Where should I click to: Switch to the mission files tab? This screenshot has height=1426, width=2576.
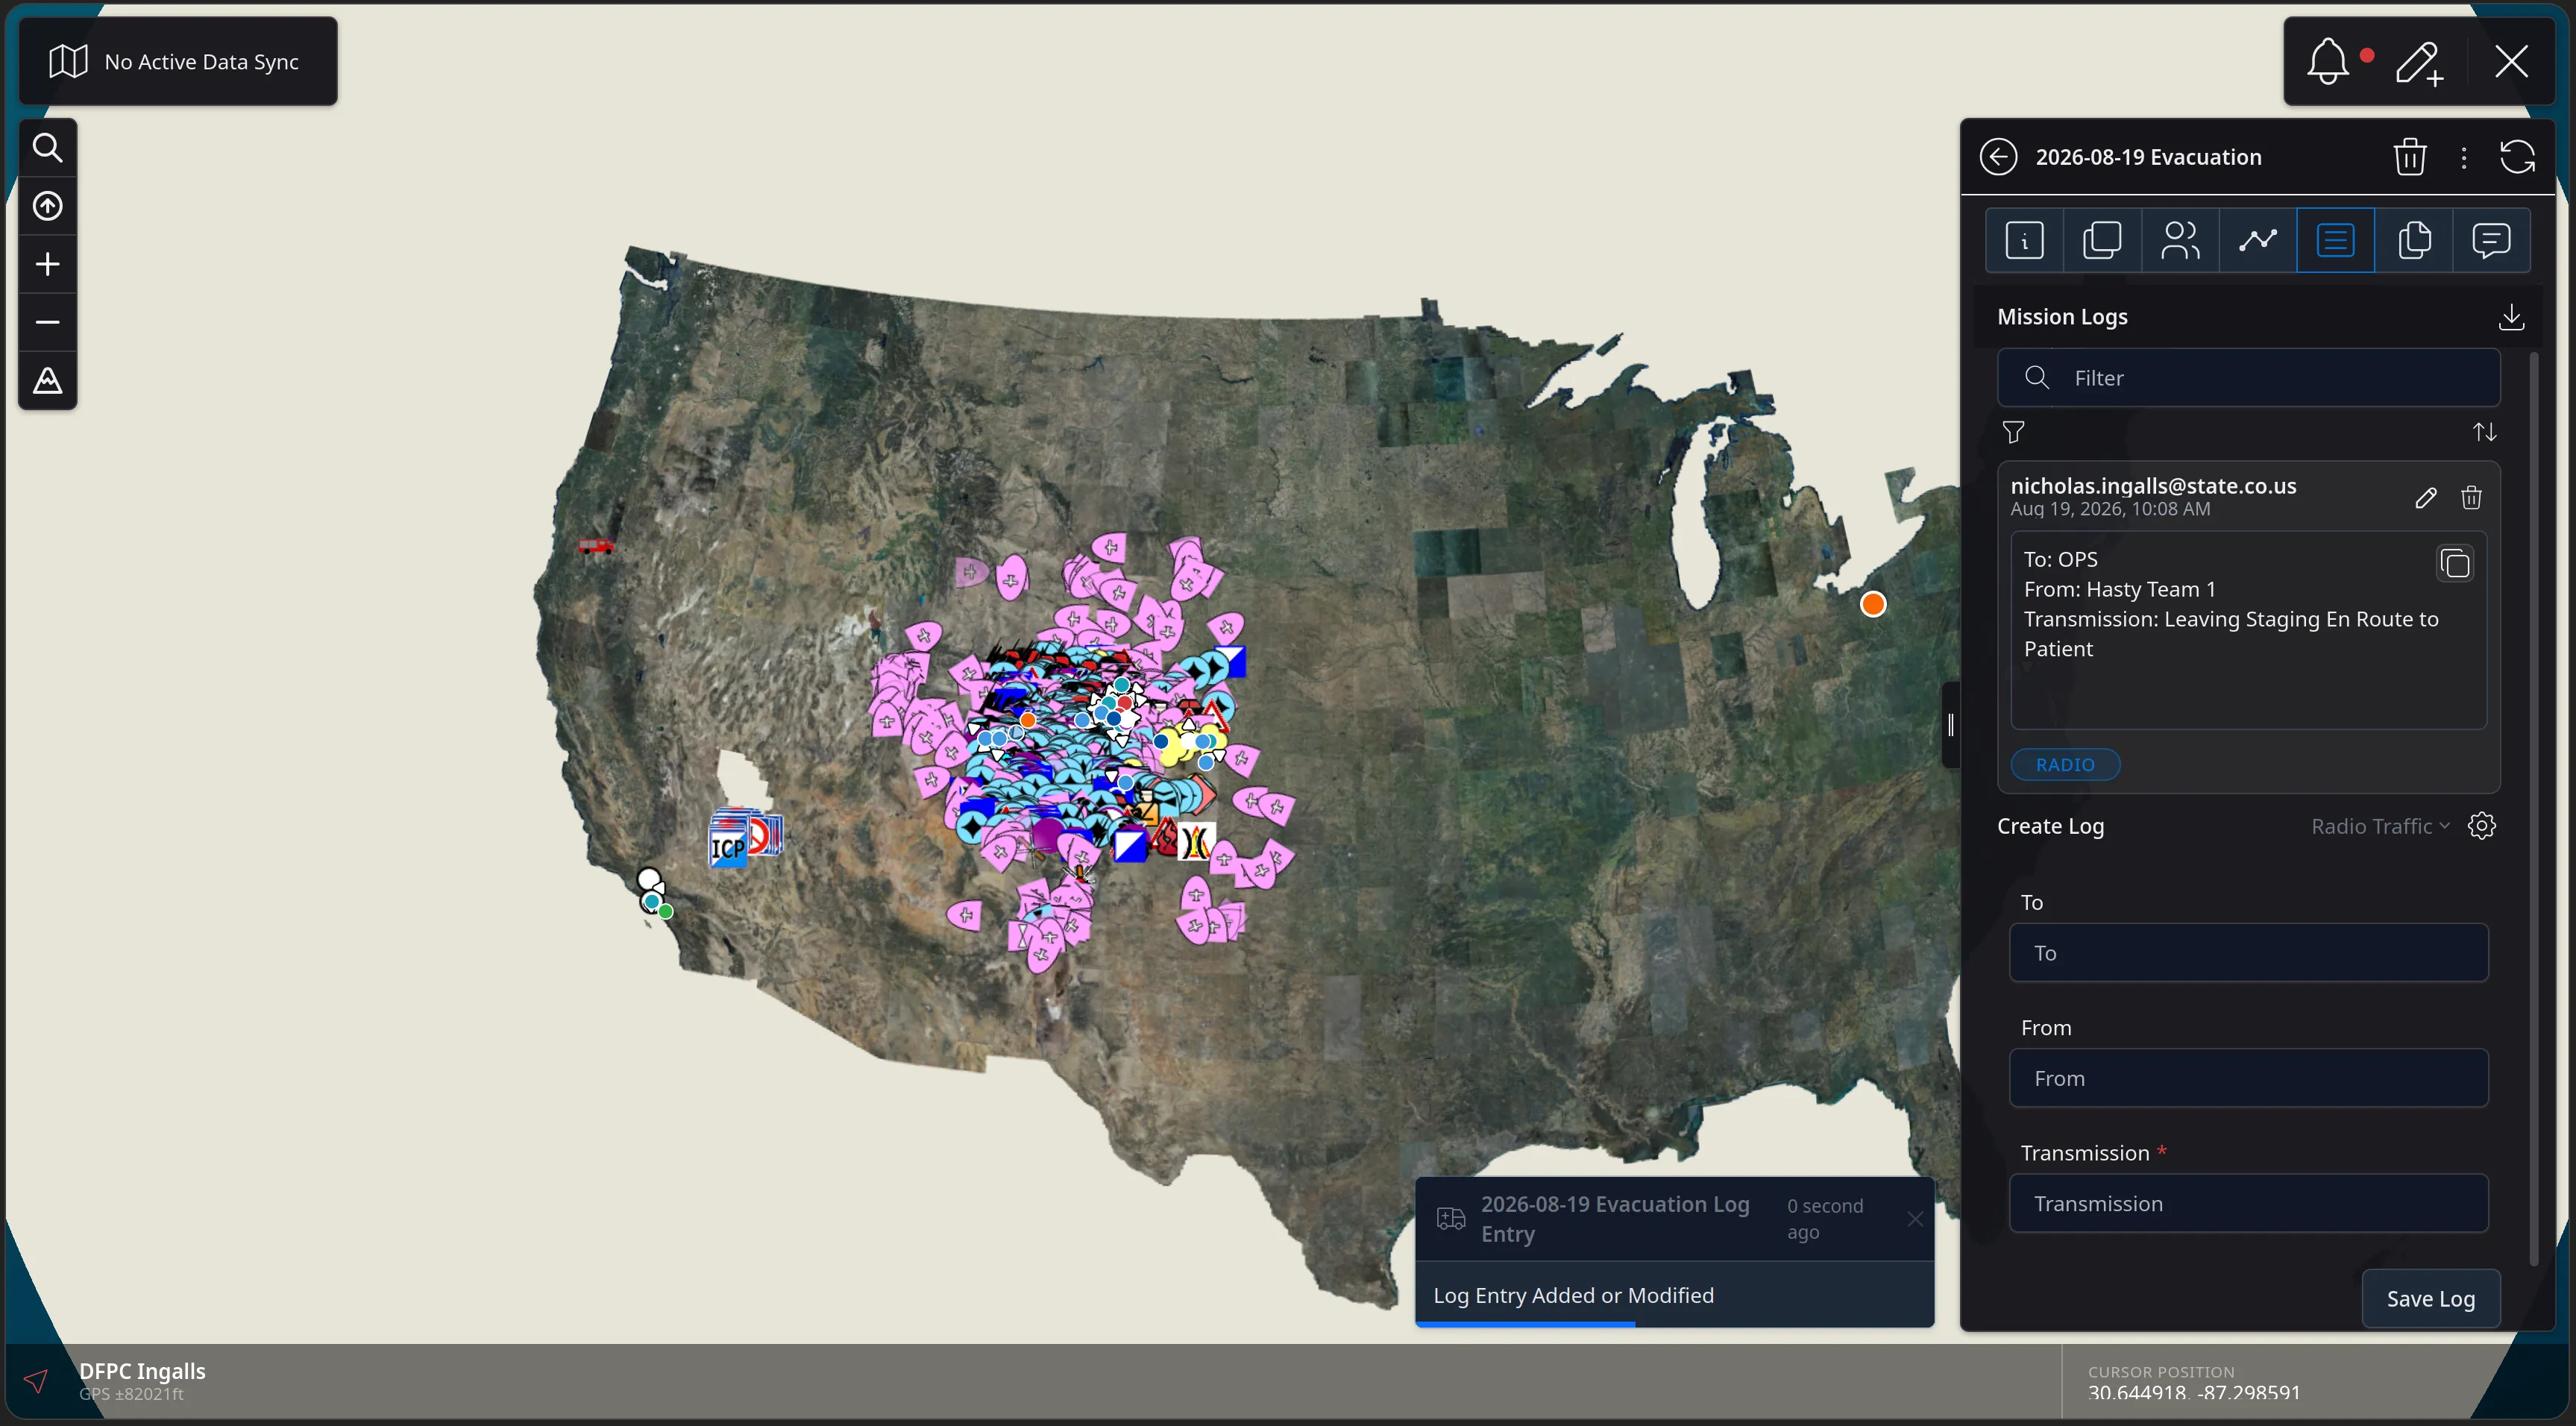click(2414, 240)
